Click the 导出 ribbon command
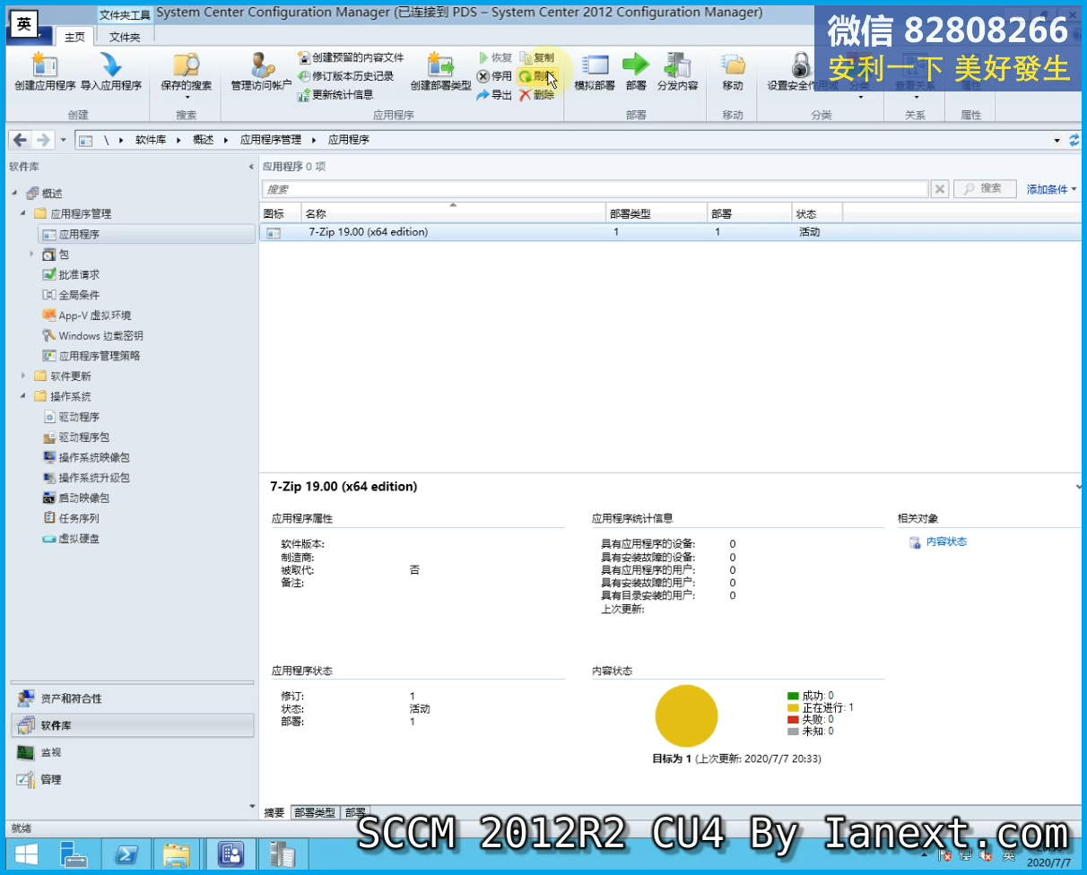This screenshot has width=1087, height=875. tap(494, 95)
